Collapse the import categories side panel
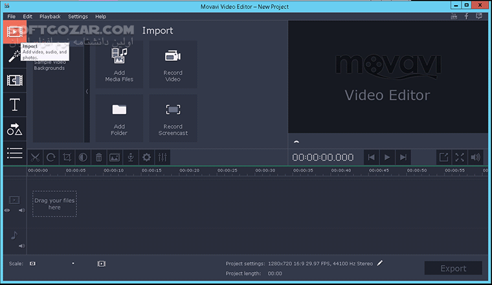492x285 pixels. (87, 91)
